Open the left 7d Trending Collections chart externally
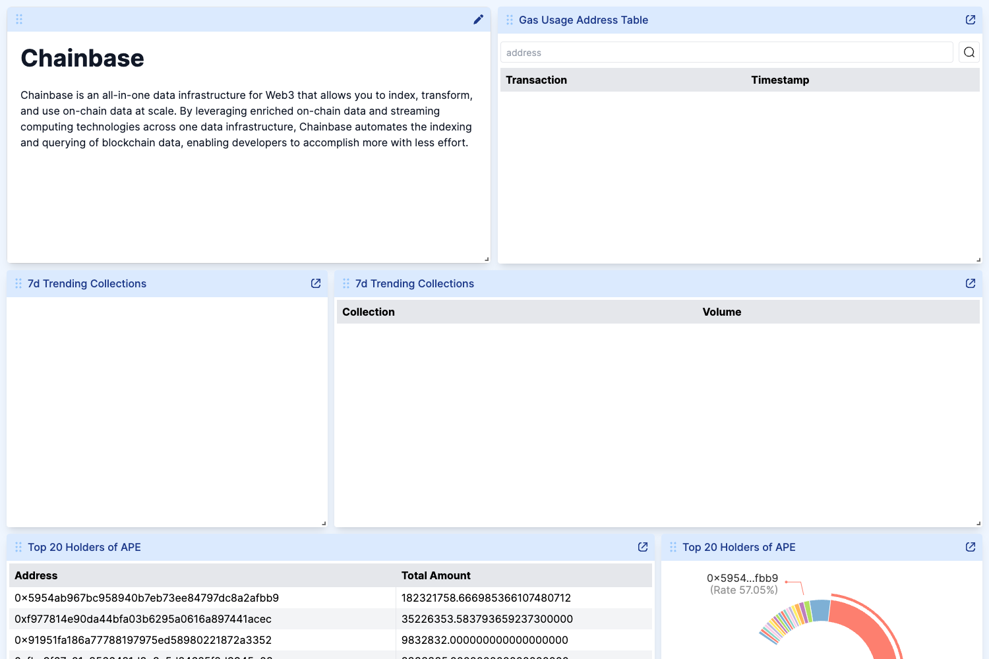 (316, 283)
